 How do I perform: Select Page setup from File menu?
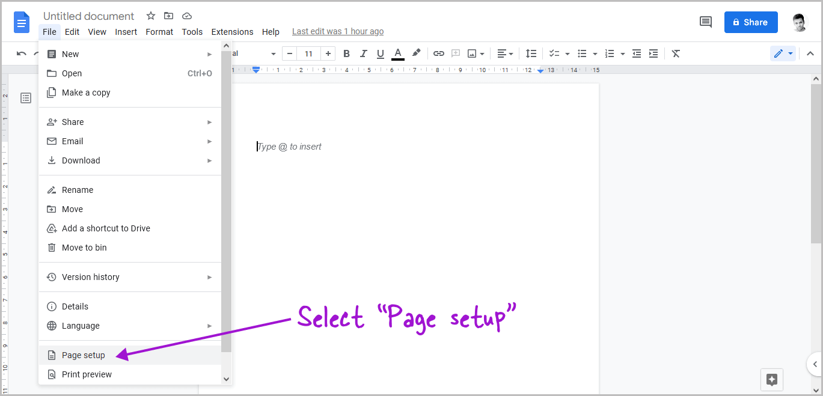click(x=84, y=355)
